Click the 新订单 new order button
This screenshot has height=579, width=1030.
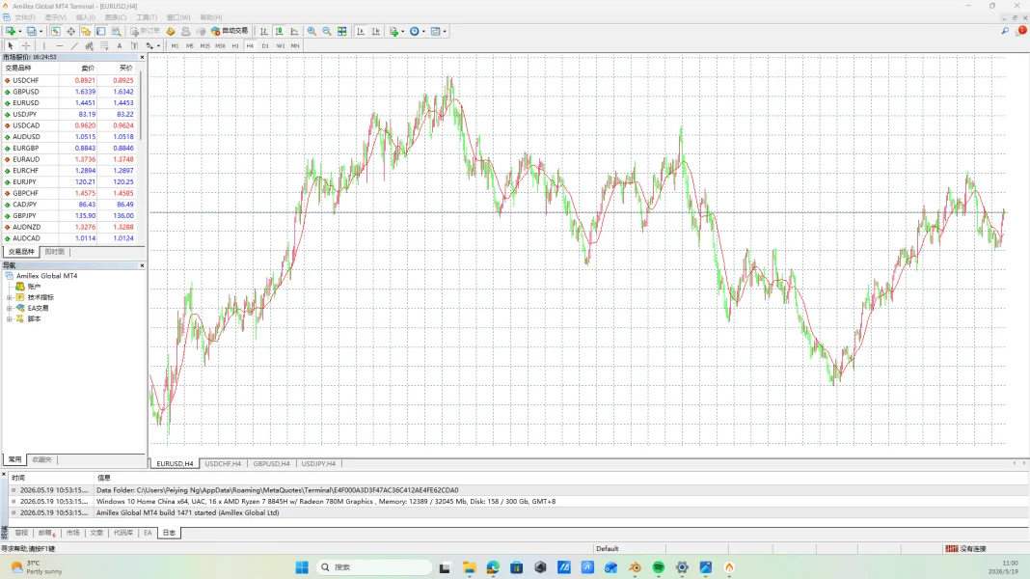146,31
